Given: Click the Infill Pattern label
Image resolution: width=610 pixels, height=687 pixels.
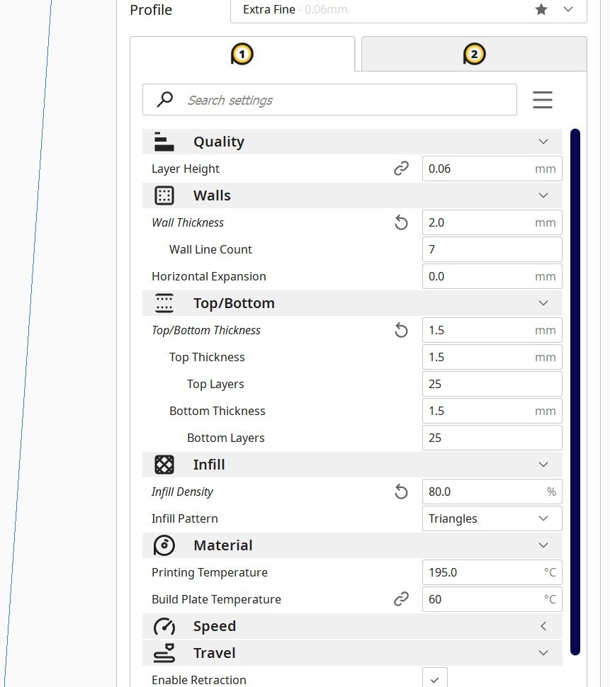Looking at the screenshot, I should (x=184, y=518).
